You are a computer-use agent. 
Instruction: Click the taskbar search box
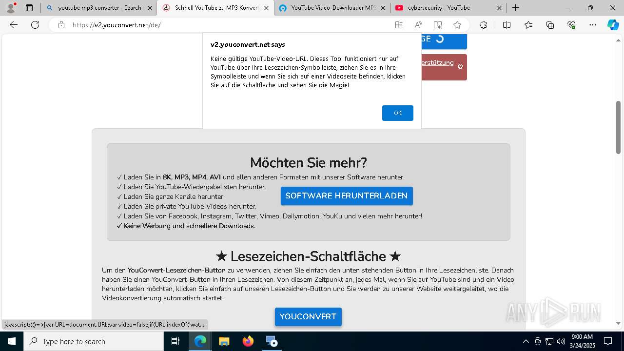click(94, 341)
